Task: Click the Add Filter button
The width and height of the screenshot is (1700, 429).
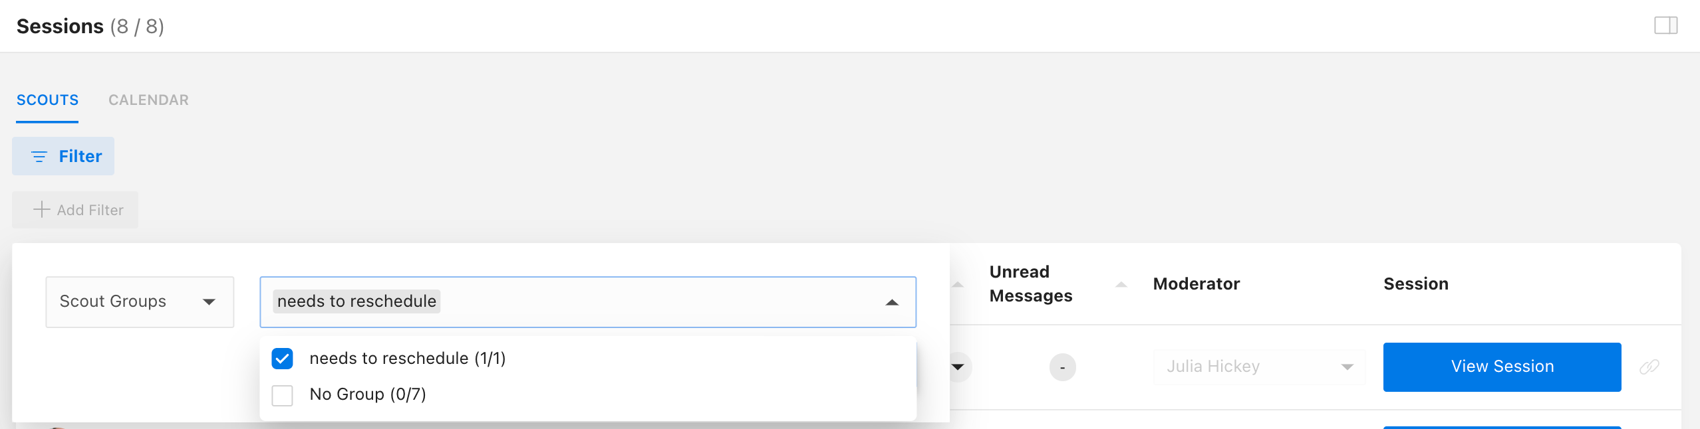Action: [x=75, y=210]
